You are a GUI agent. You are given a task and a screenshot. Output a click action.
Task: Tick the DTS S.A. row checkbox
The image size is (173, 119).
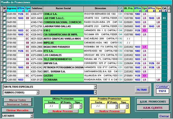4,51
